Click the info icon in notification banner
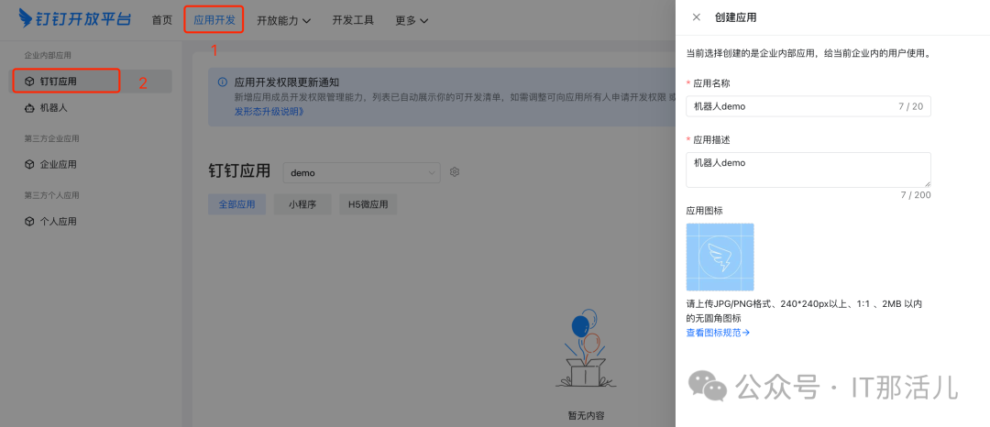This screenshot has height=427, width=990. pyautogui.click(x=222, y=82)
